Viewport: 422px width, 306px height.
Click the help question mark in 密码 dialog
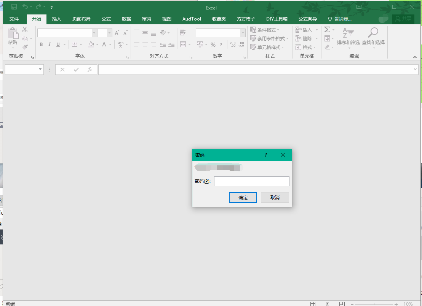coord(266,155)
